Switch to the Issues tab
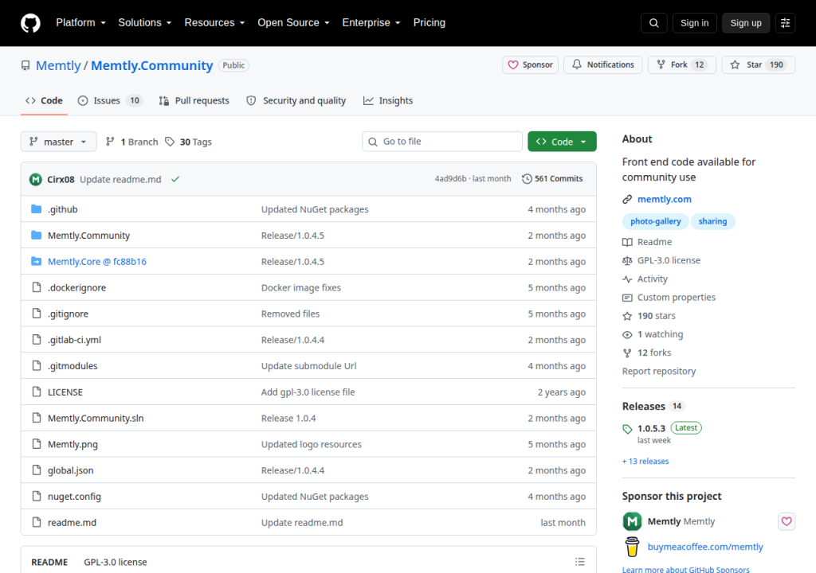 [x=110, y=100]
